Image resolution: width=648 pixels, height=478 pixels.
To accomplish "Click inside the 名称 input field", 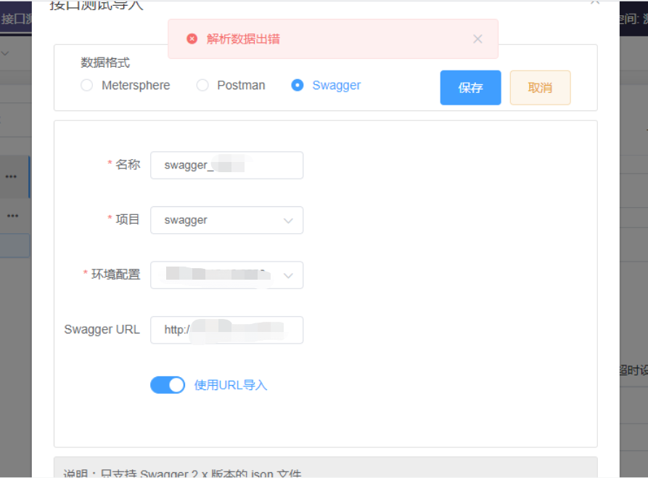I will click(x=226, y=165).
